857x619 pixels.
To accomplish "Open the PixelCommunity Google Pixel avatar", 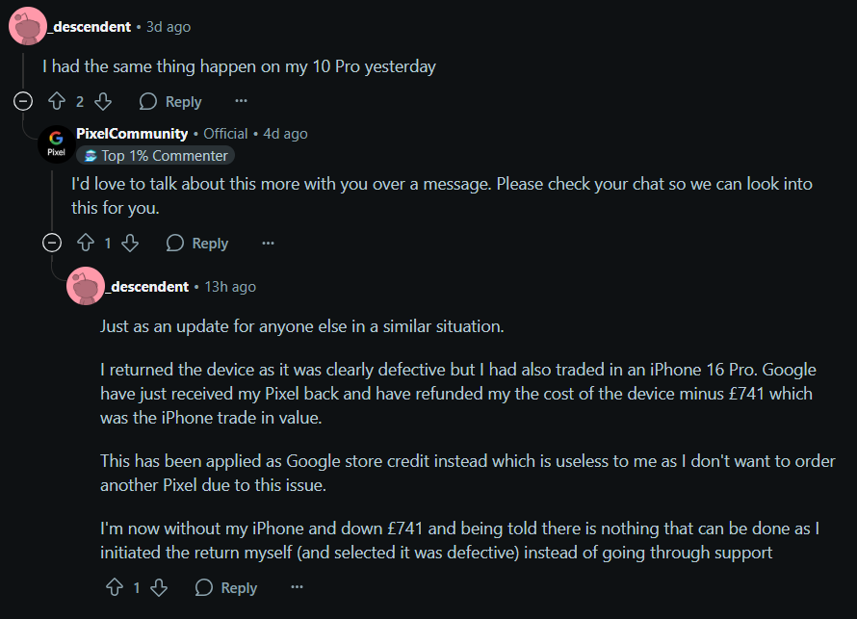I will [56, 143].
